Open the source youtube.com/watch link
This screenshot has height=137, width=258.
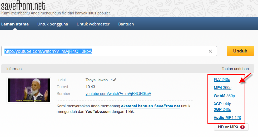tap(118, 94)
